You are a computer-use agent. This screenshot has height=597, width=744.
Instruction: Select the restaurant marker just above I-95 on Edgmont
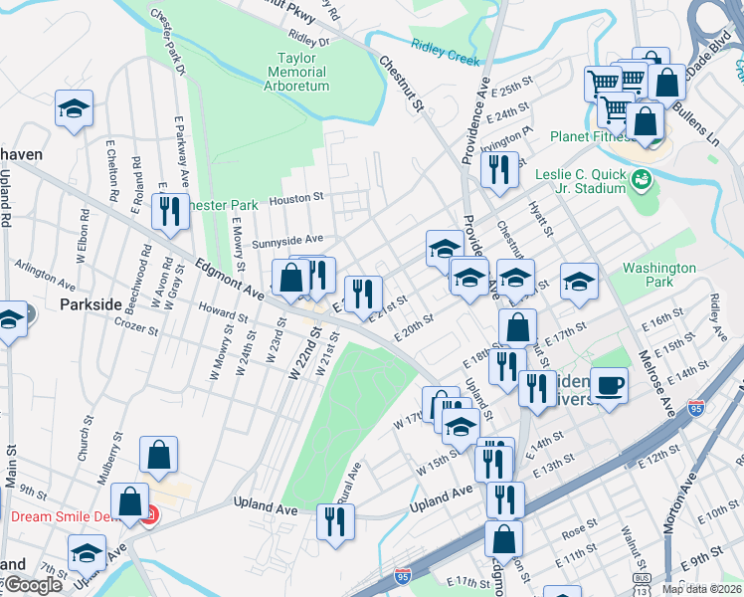(505, 502)
